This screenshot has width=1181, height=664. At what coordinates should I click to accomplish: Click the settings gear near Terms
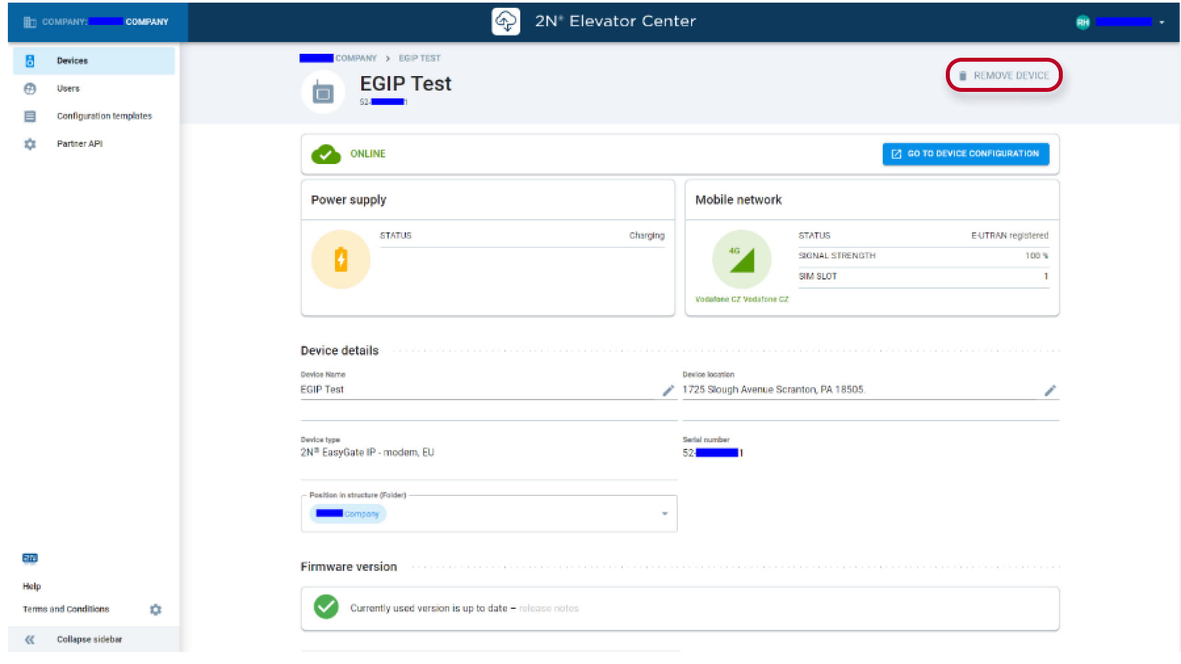click(156, 610)
